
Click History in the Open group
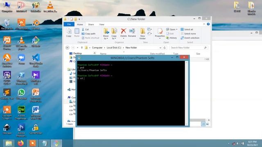(172, 38)
